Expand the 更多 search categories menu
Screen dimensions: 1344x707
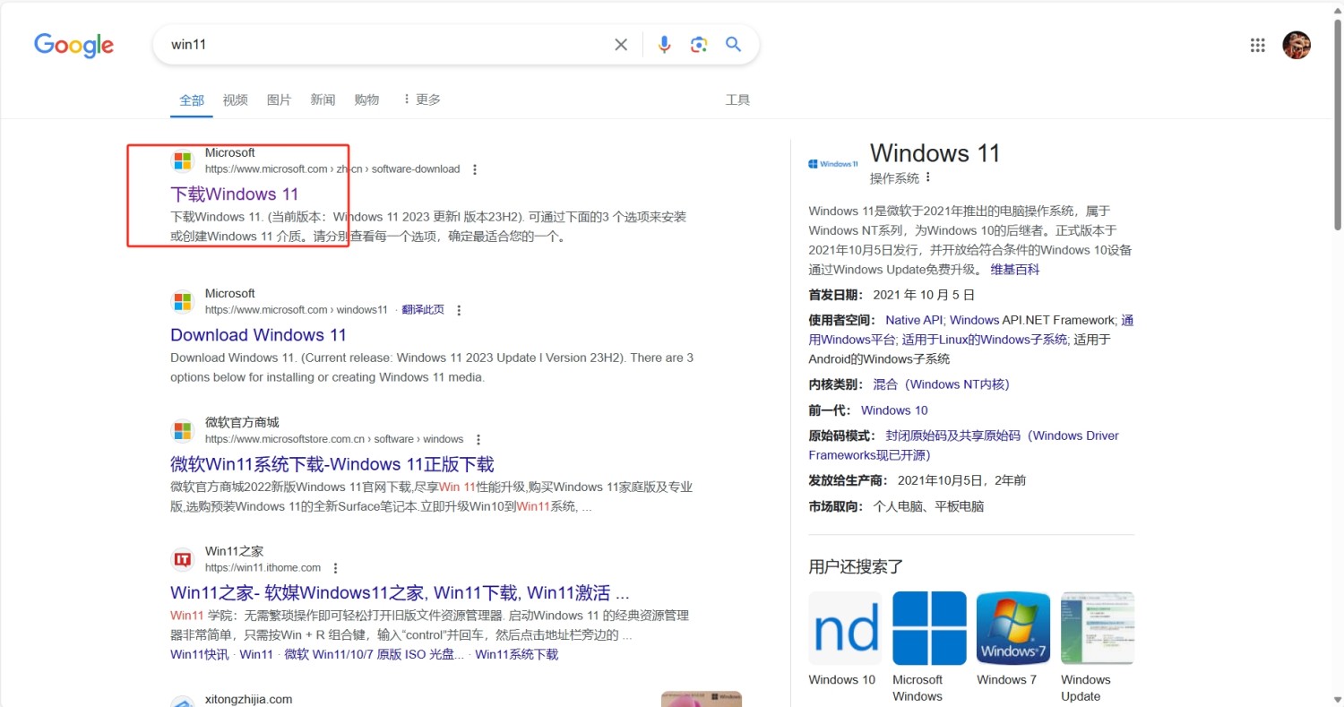421,99
